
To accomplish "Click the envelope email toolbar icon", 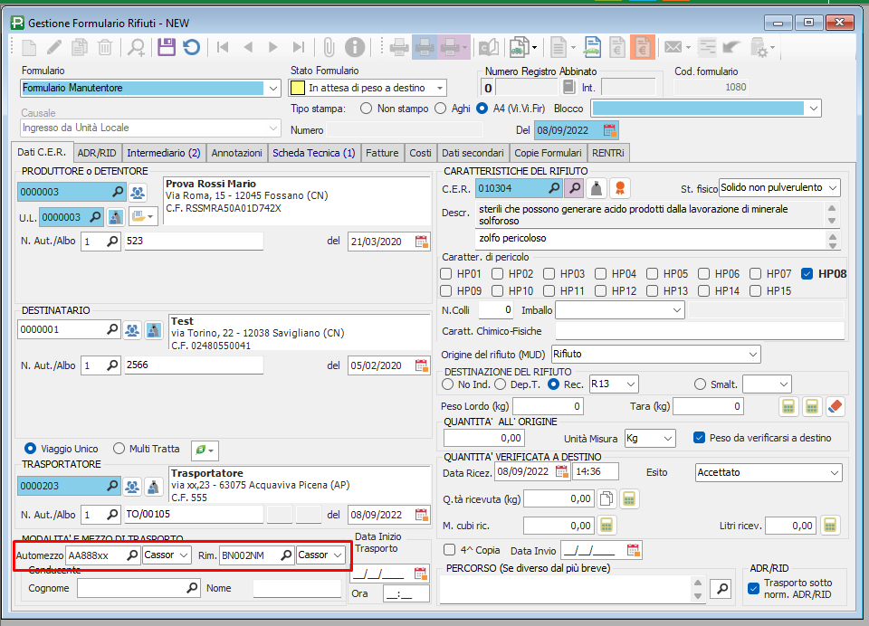I will pos(672,47).
